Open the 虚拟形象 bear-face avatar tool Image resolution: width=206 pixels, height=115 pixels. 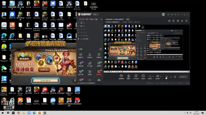click(81, 73)
